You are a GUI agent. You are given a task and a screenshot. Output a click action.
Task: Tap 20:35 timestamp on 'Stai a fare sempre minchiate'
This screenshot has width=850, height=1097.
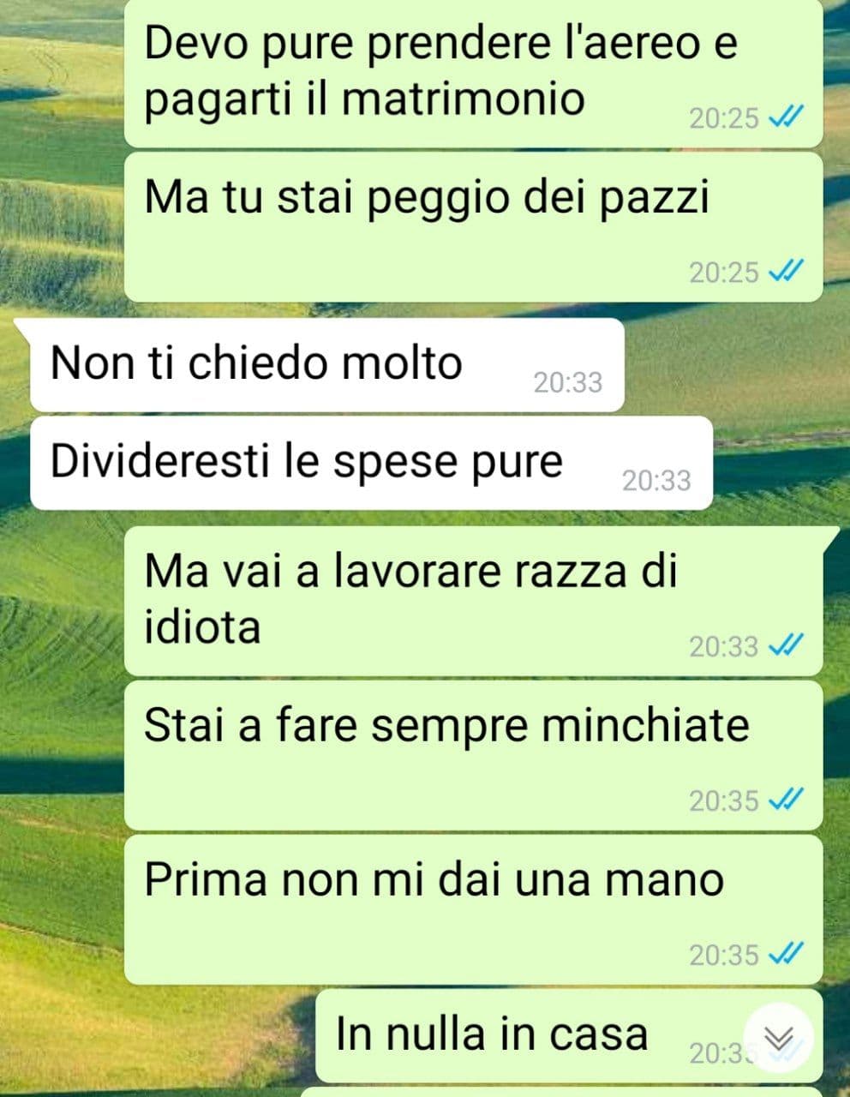(x=724, y=800)
